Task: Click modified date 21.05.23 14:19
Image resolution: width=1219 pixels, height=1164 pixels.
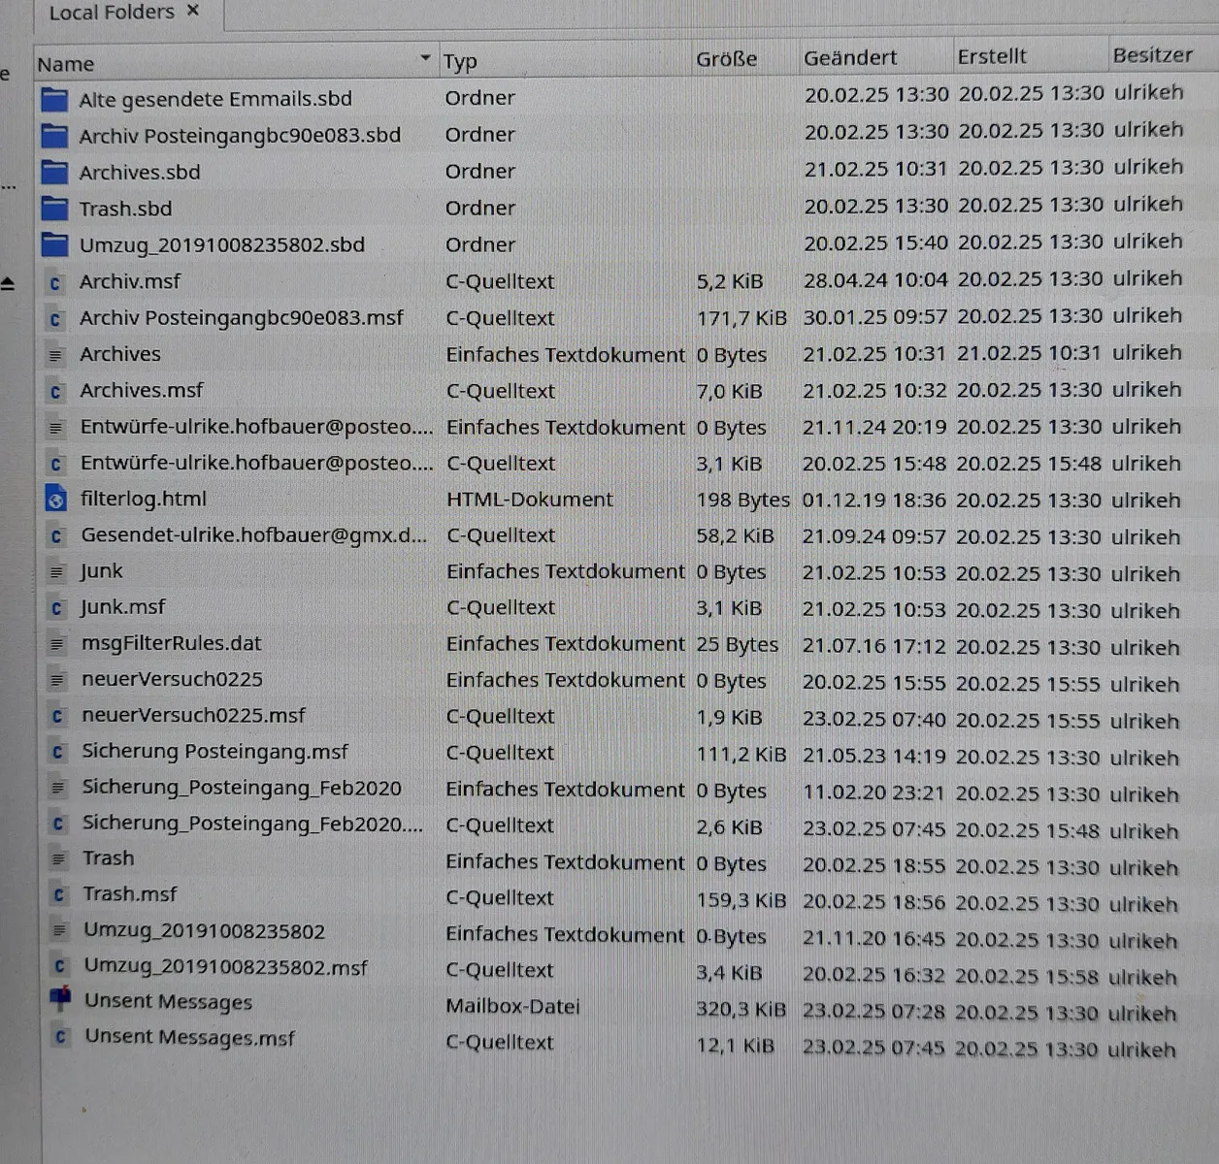Action: coord(873,756)
